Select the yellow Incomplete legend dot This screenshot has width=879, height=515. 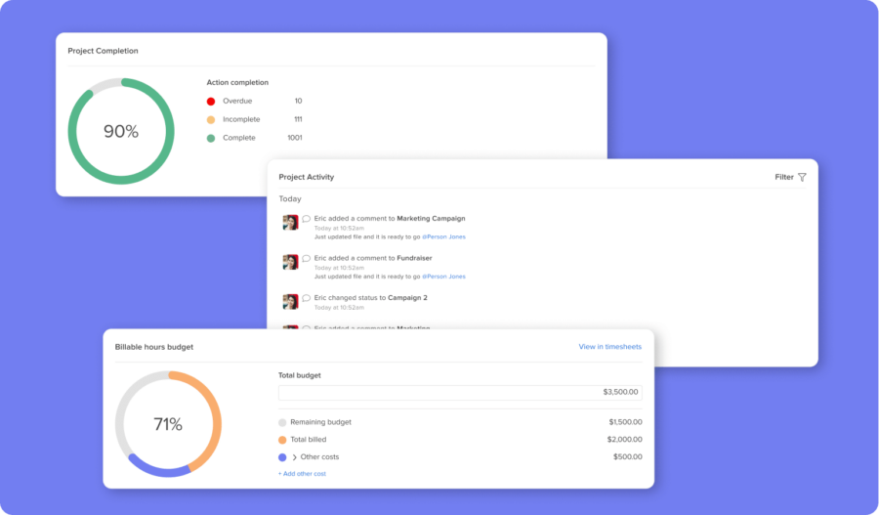click(x=211, y=119)
